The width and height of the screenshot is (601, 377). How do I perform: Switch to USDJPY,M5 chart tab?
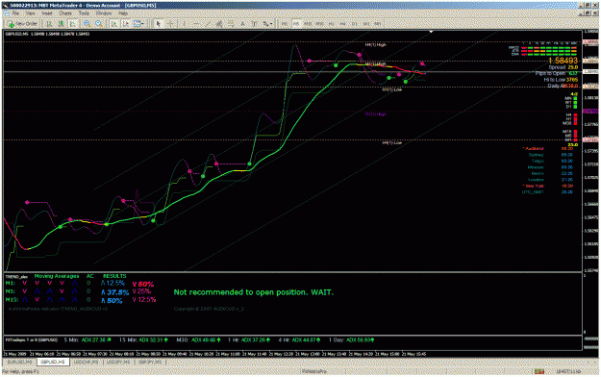pos(118,362)
